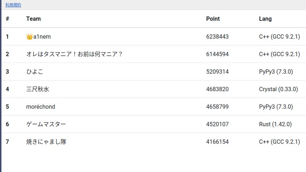Open the 利用規約 link
This screenshot has height=172, width=306.
point(13,5)
